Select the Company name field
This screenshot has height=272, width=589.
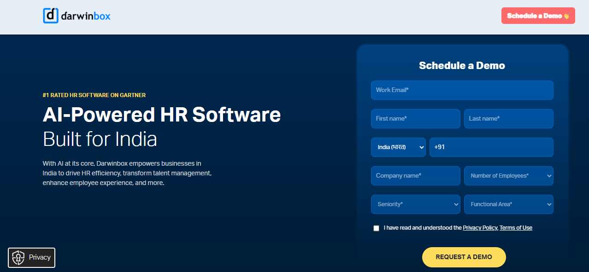click(415, 176)
